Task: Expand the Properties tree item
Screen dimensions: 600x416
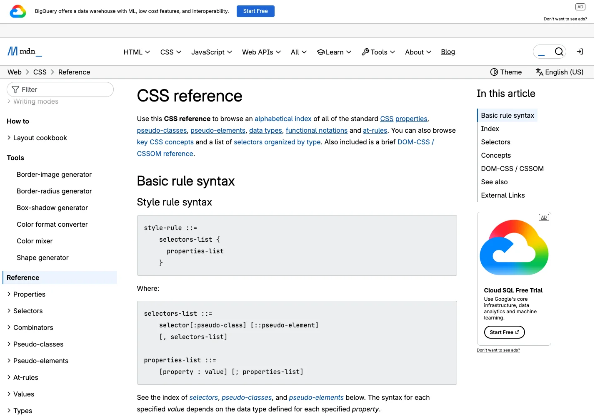Action: [x=26, y=294]
